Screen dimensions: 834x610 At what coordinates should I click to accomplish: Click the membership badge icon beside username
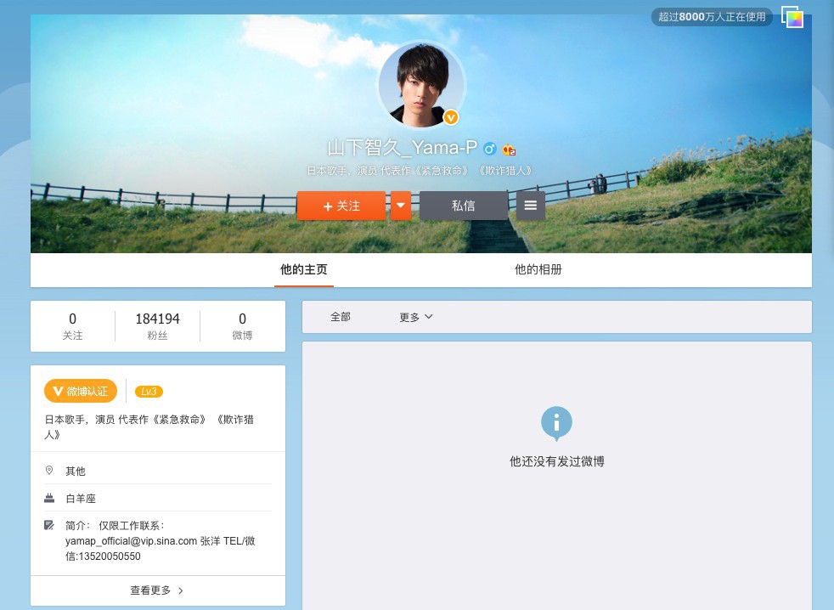(509, 150)
